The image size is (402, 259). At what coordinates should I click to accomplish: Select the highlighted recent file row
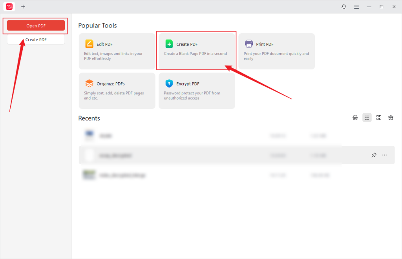(x=196, y=155)
